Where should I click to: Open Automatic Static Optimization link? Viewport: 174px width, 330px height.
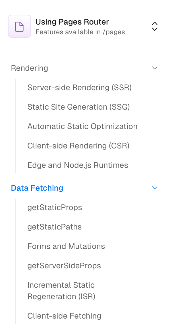click(x=82, y=126)
